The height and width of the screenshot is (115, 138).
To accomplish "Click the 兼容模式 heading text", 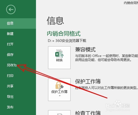I will tap(85, 49).
